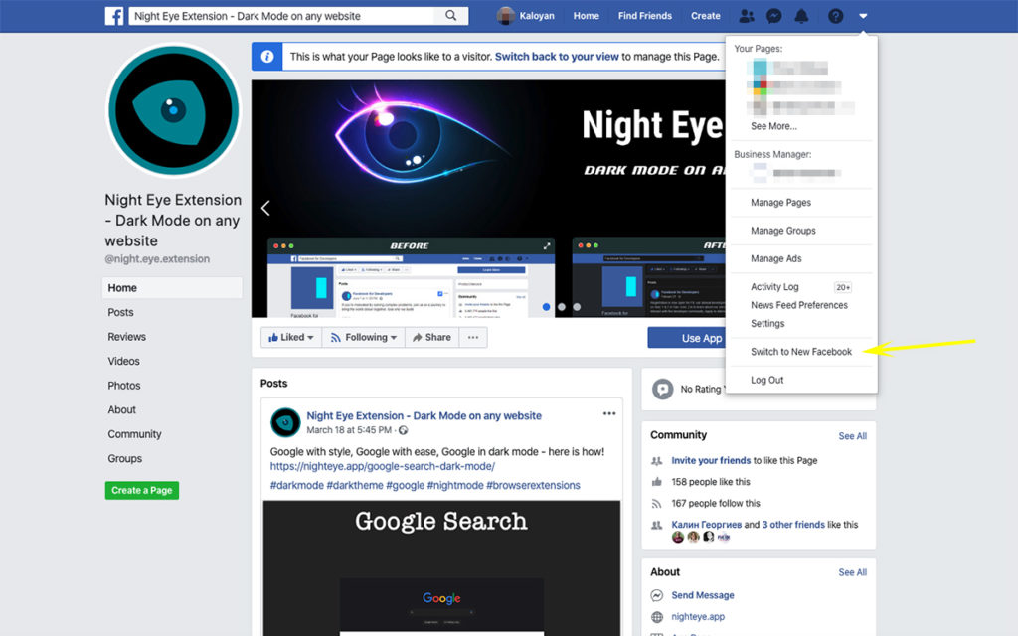Open nighteye.app google-search-dark-mode link
The width and height of the screenshot is (1018, 636).
coord(383,467)
